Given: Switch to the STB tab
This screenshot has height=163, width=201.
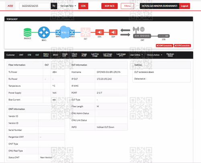Looking at the screenshot, I should click(29, 55).
